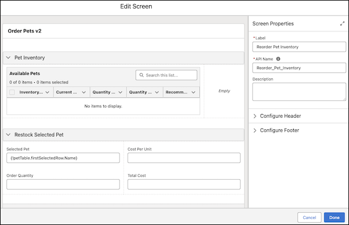The image size is (349, 225).
Task: Select the Total Cost input field
Action: [x=184, y=184]
